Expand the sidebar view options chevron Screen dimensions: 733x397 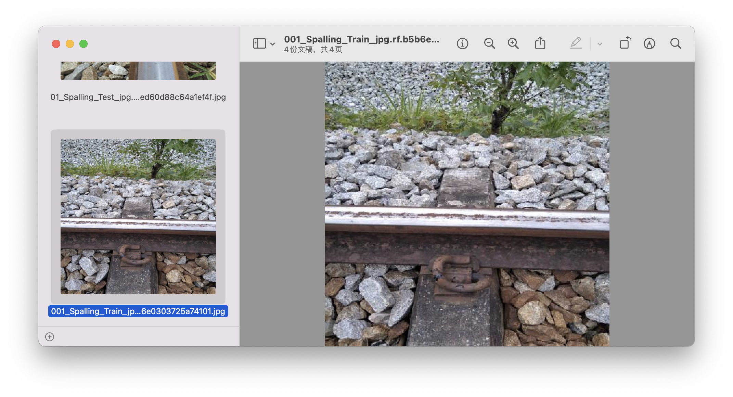(x=272, y=44)
